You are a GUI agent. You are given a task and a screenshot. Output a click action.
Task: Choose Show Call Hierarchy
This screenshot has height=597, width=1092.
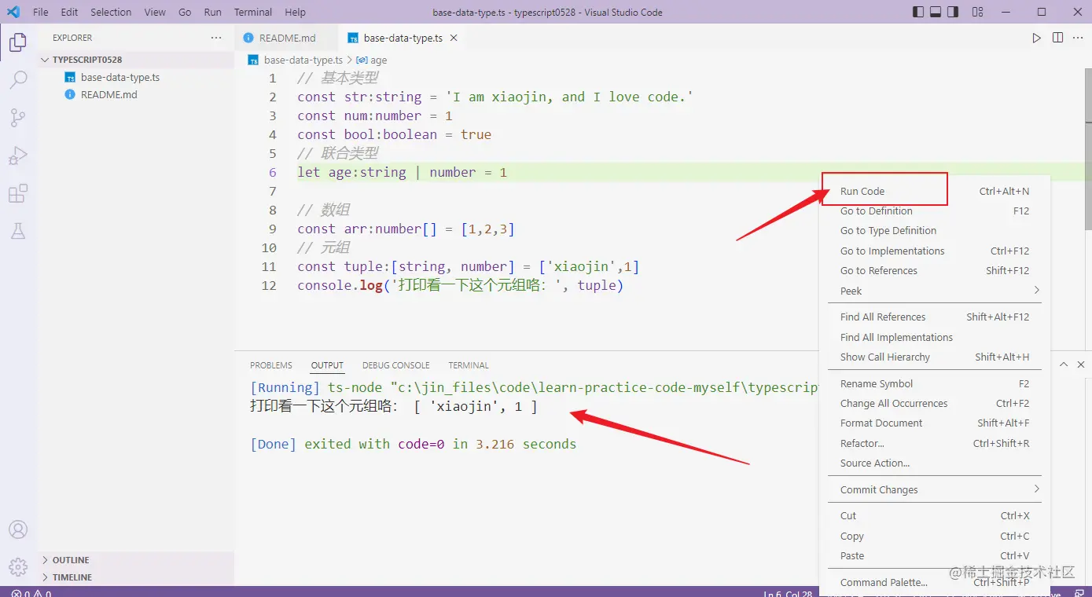click(935, 357)
